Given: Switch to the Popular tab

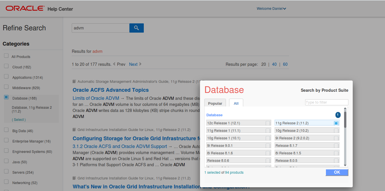Looking at the screenshot, I should coord(215,103).
